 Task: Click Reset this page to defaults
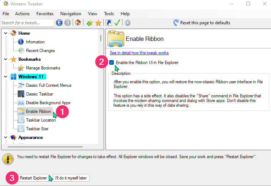(205, 23)
